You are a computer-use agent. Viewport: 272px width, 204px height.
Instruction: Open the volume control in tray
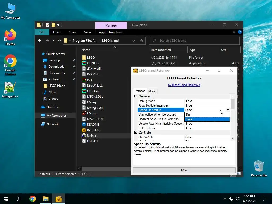(x=237, y=199)
